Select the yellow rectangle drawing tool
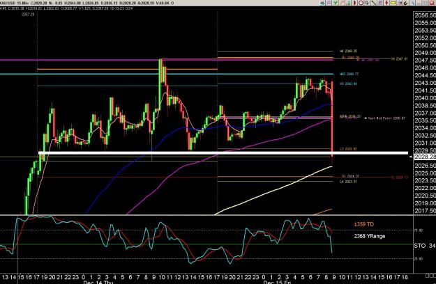This screenshot has height=284, width=436. pyautogui.click(x=393, y=3)
